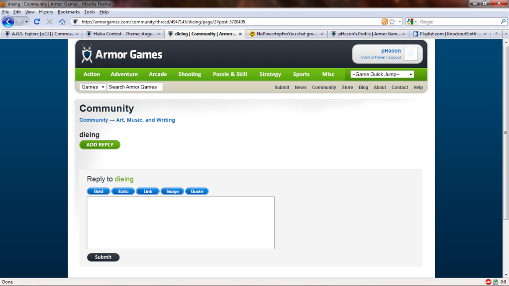The width and height of the screenshot is (509, 286).
Task: Open the Action games category
Action: click(x=92, y=74)
